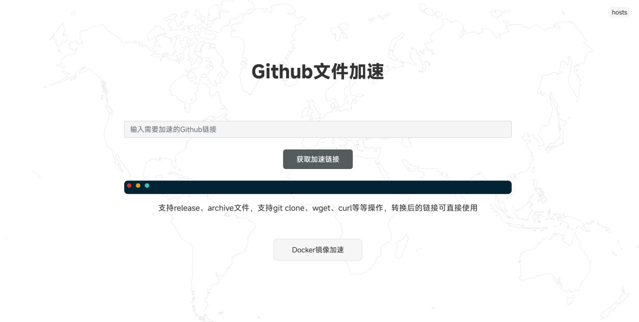Image resolution: width=639 pixels, height=322 pixels.
Task: Open the hosts link
Action: point(619,12)
